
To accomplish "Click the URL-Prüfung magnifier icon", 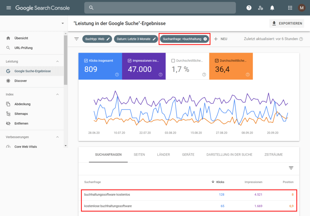I will tap(8, 48).
